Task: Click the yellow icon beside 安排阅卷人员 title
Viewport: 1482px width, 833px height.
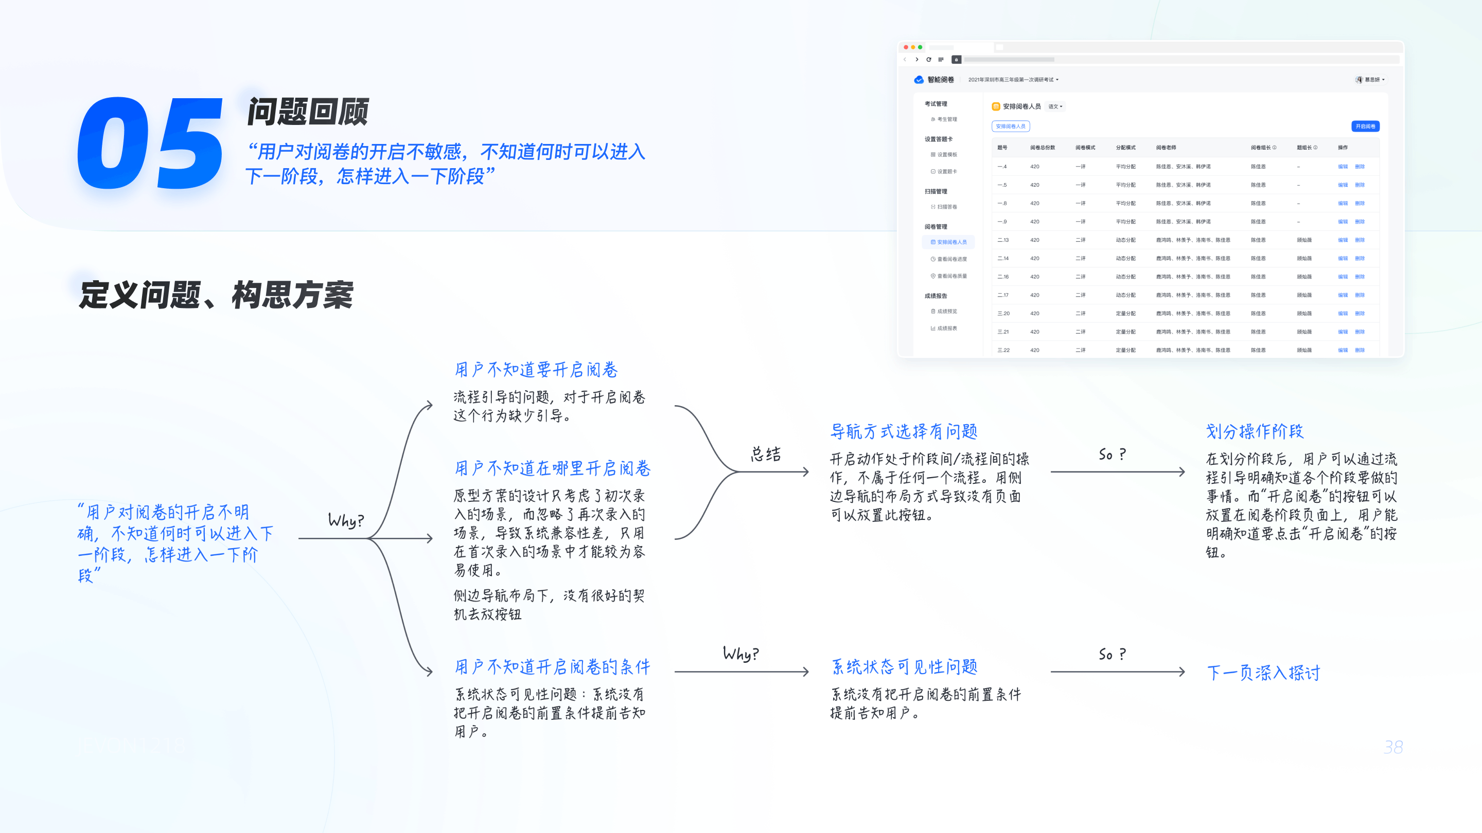Action: (996, 106)
